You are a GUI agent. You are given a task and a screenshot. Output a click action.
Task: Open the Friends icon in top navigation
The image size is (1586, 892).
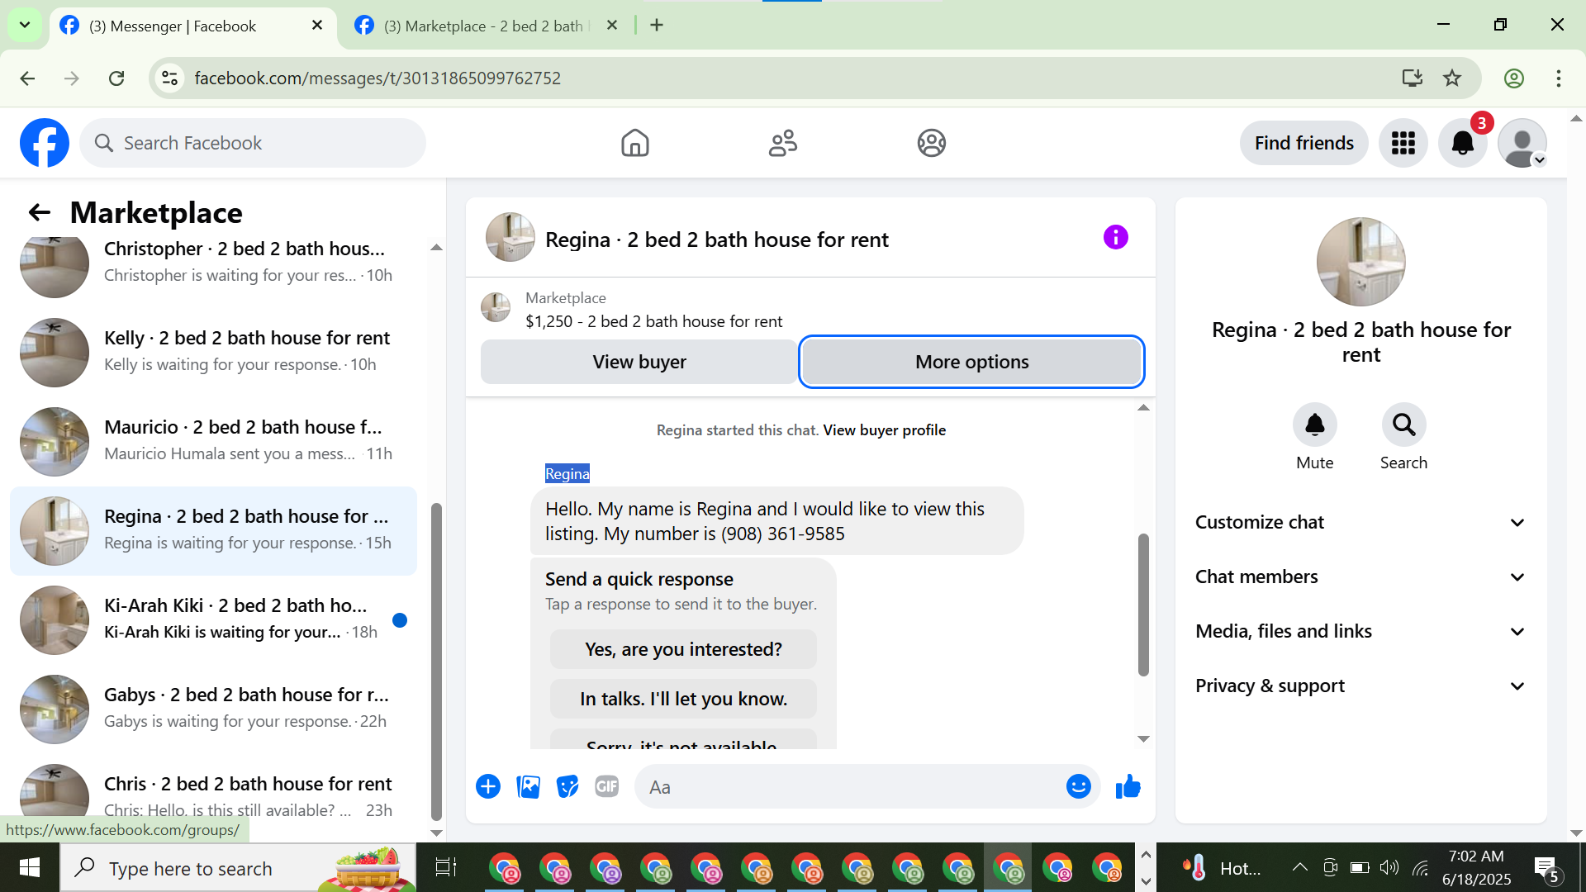tap(782, 143)
